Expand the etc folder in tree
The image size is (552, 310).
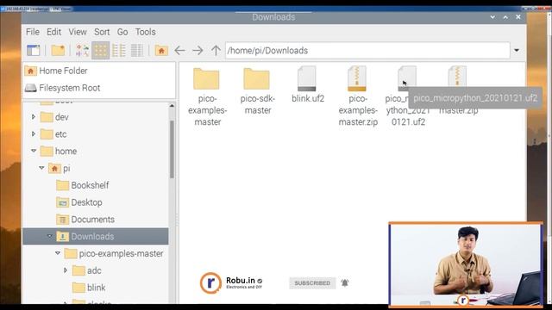(x=34, y=134)
